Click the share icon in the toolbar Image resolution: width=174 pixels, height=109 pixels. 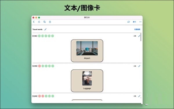tap(50, 22)
